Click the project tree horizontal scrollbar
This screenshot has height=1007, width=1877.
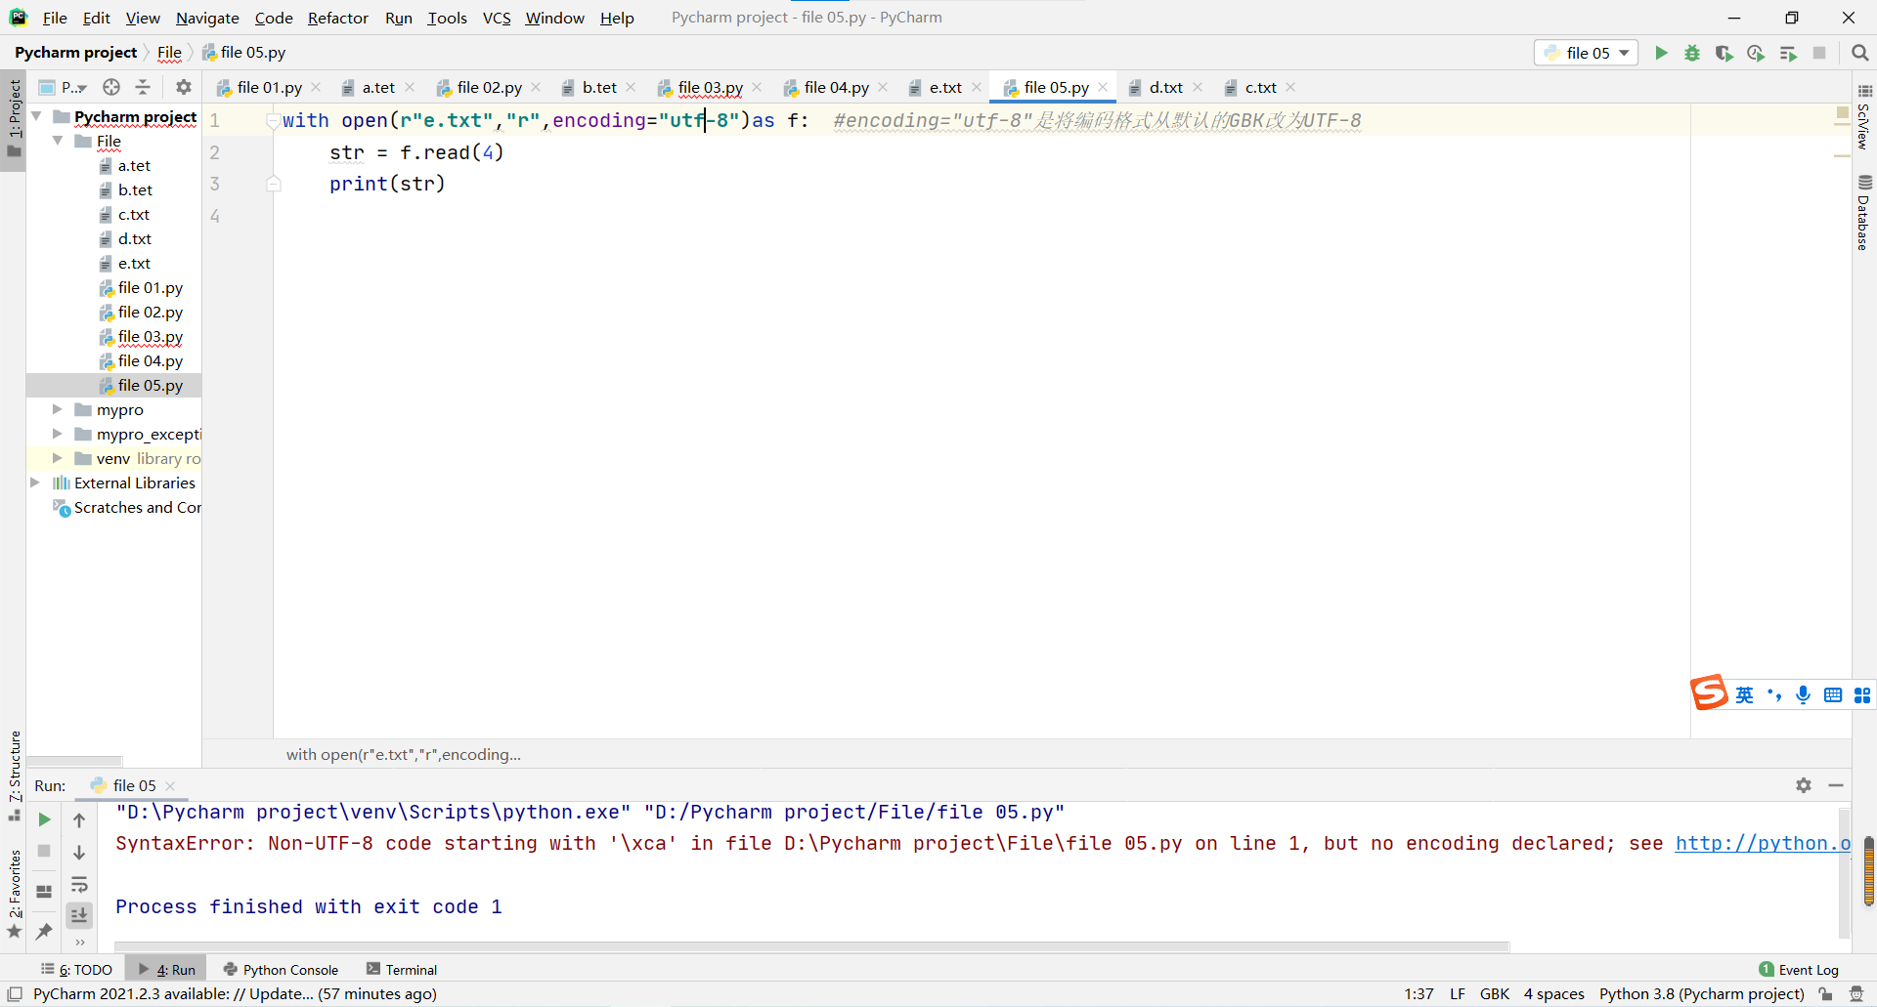pos(74,761)
